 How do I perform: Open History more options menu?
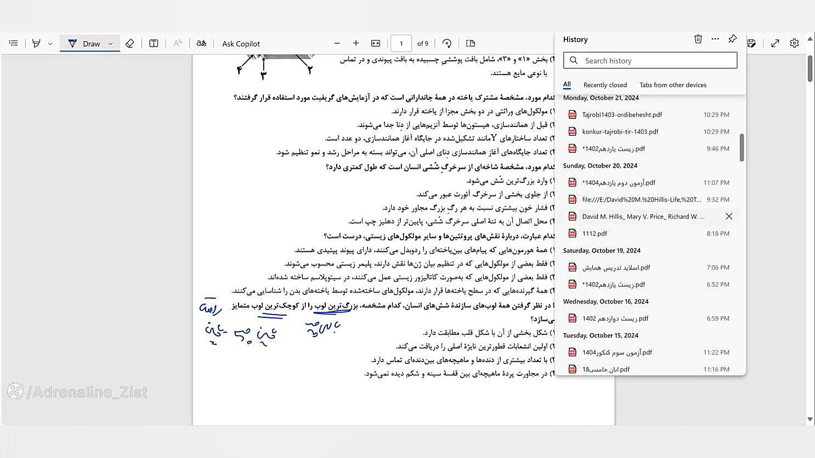[x=715, y=39]
